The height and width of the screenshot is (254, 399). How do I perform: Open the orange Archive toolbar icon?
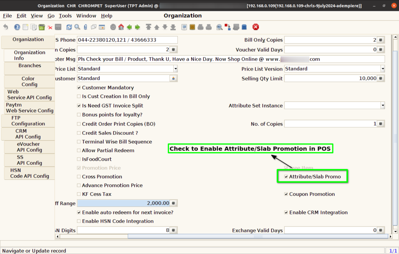tap(192, 27)
